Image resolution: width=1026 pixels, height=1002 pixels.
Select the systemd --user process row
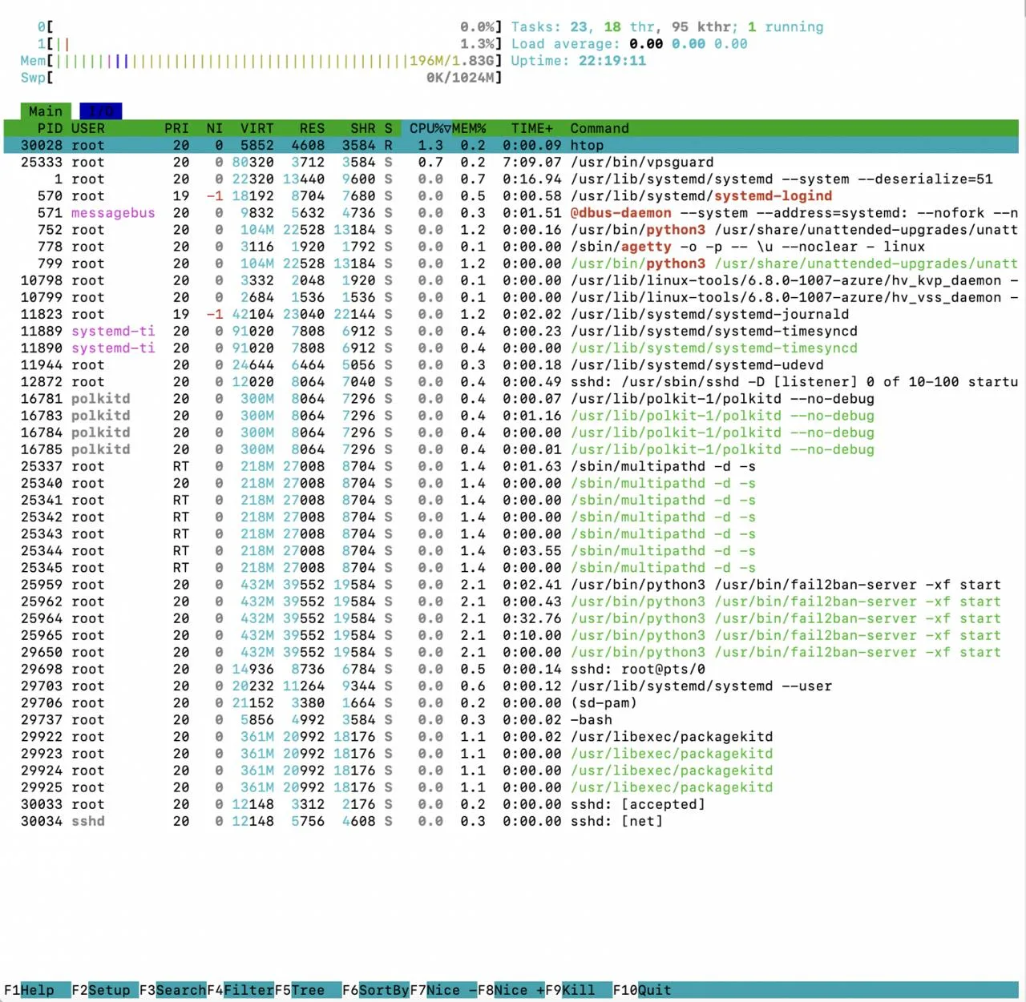pyautogui.click(x=511, y=686)
